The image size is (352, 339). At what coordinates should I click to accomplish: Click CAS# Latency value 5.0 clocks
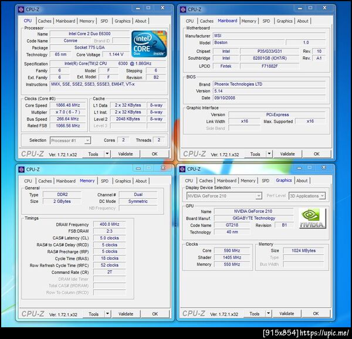pos(110,238)
